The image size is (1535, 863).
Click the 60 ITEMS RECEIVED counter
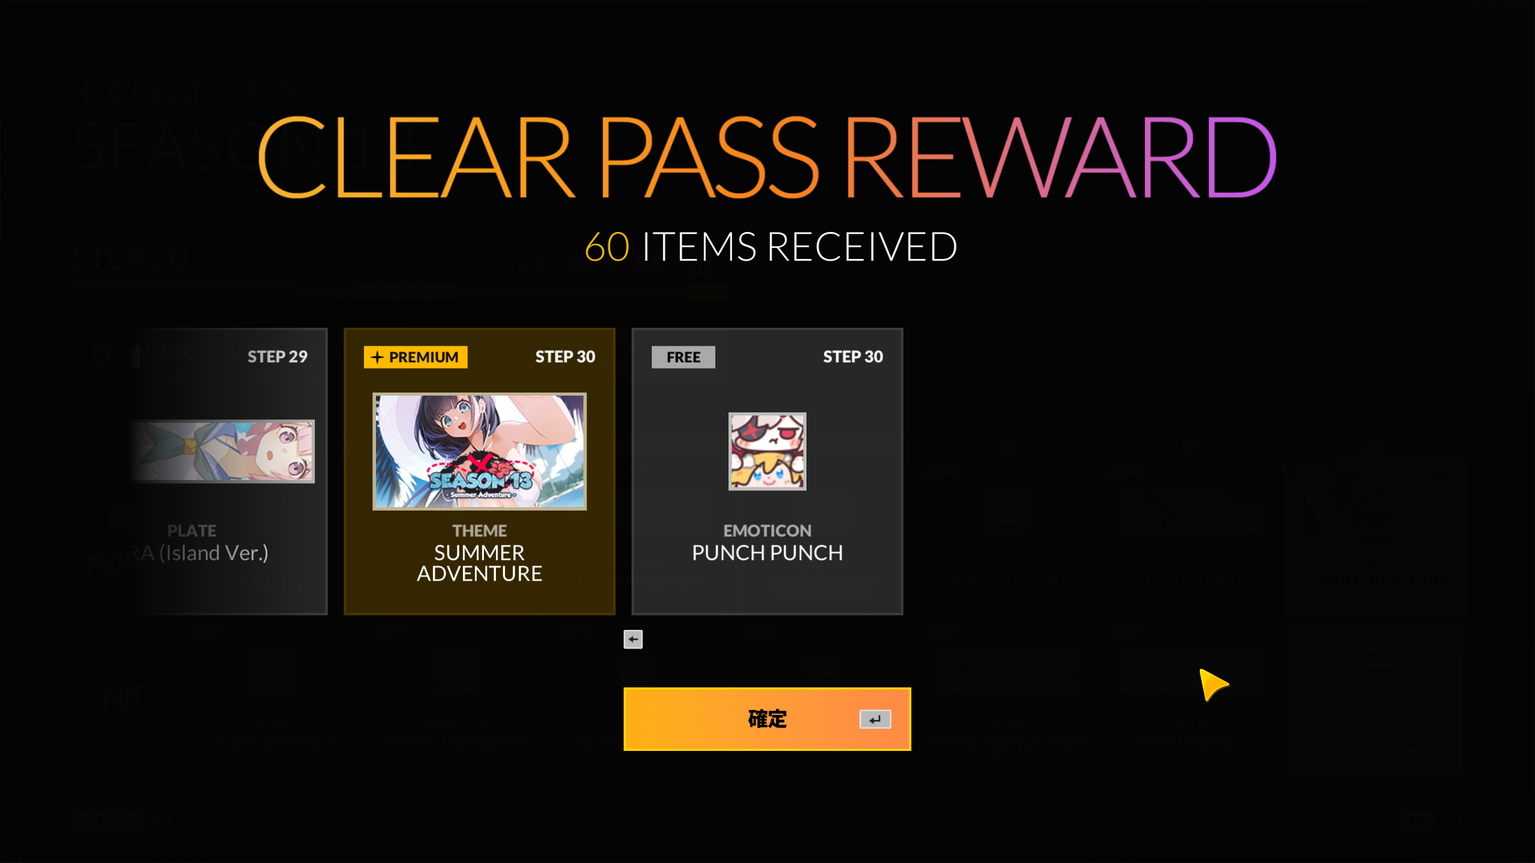(x=770, y=246)
